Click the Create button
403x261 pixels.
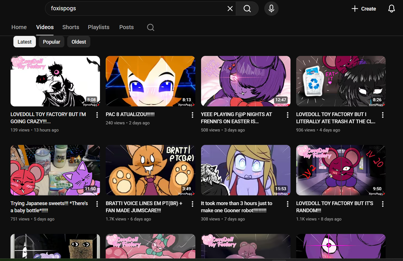click(x=364, y=9)
